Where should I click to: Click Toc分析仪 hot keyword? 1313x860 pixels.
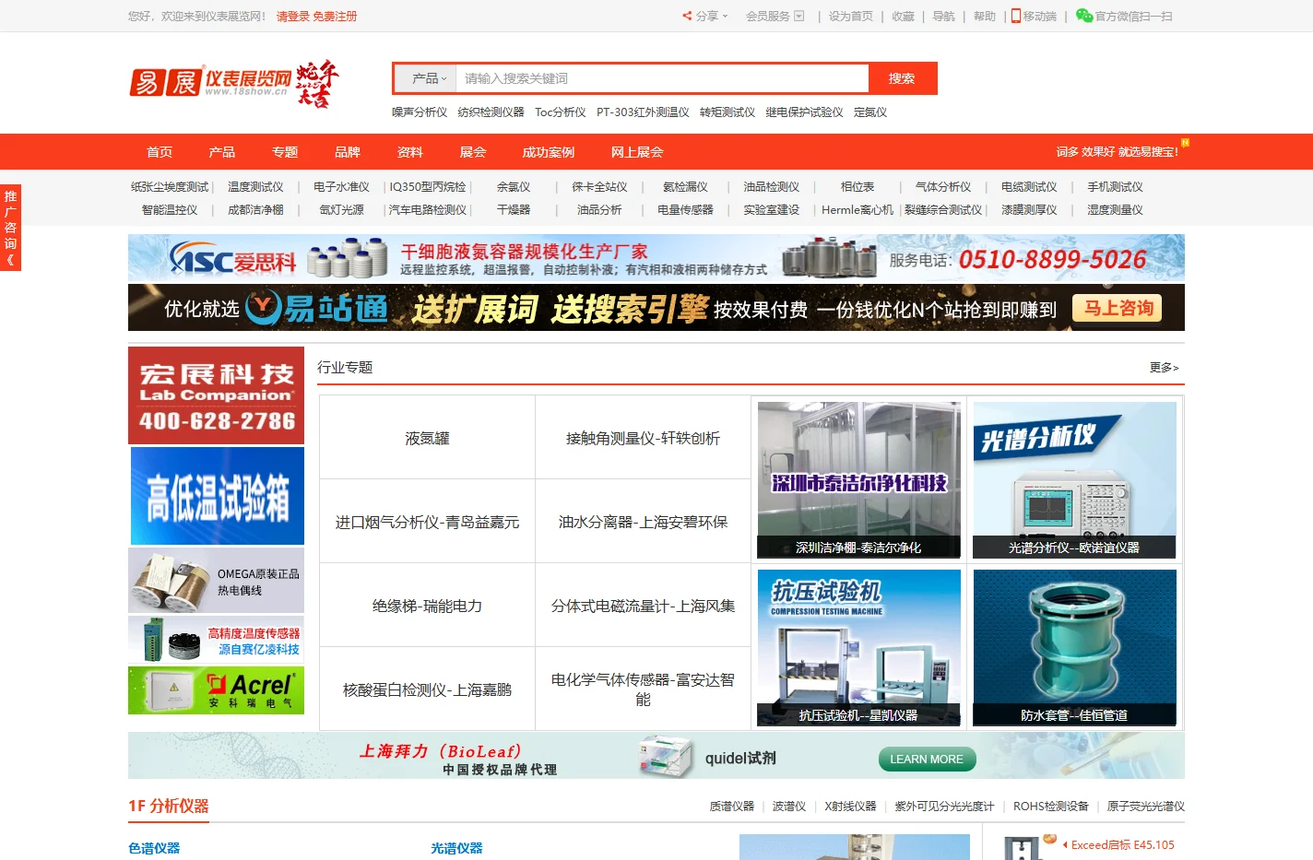[x=561, y=112]
